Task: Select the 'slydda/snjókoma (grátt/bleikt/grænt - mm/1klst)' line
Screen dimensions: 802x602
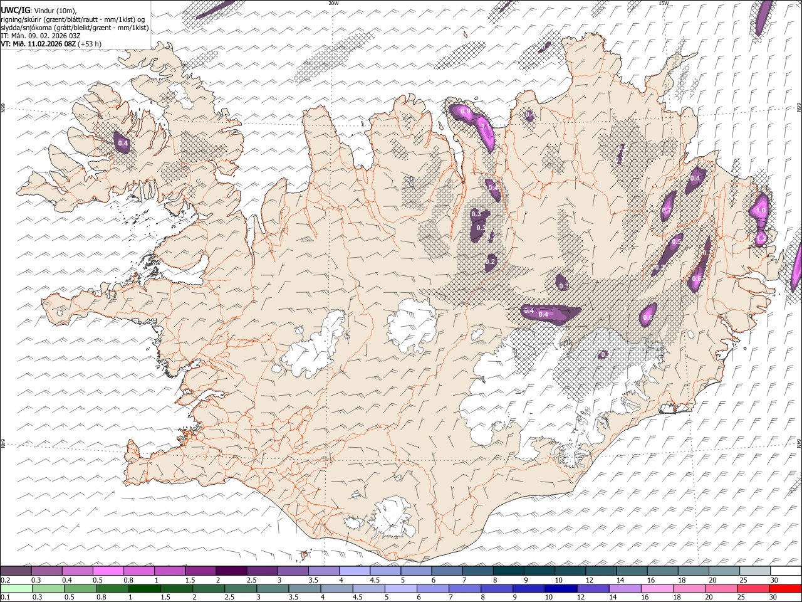Action: [75, 28]
